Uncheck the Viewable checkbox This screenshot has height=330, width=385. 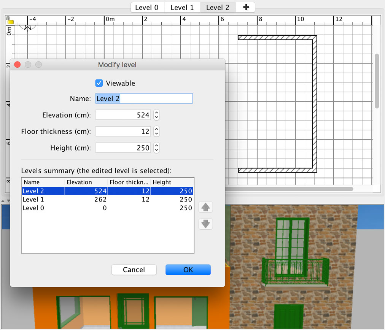[x=99, y=83]
